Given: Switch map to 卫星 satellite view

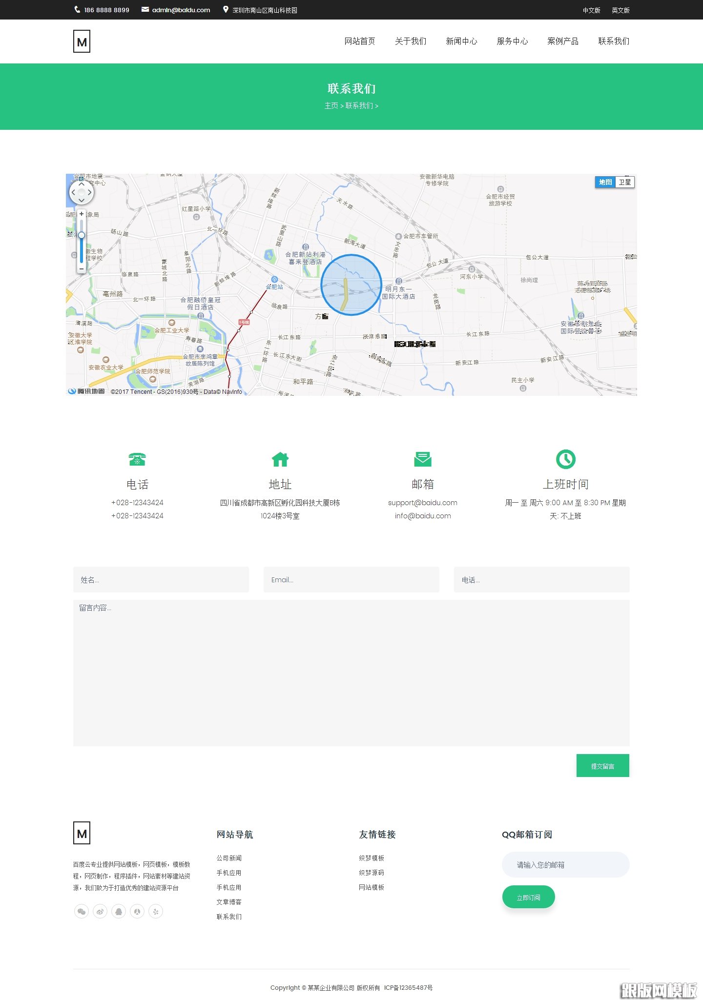Looking at the screenshot, I should [x=625, y=182].
